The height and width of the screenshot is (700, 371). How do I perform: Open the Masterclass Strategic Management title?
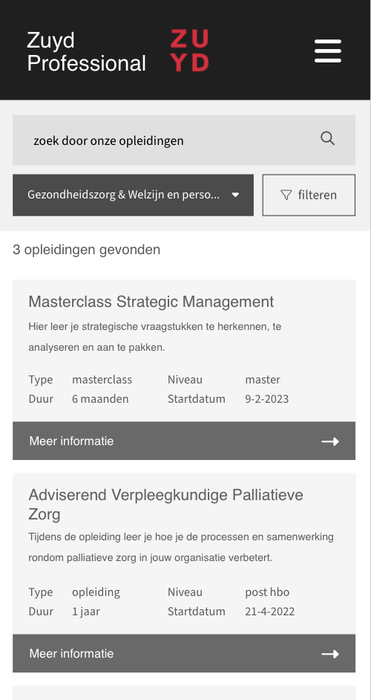click(151, 302)
